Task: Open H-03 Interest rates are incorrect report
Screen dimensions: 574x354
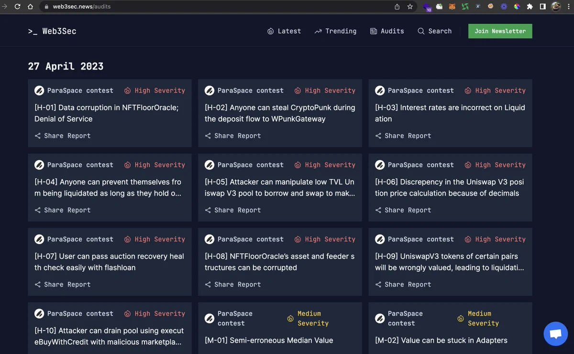Action: point(450,113)
